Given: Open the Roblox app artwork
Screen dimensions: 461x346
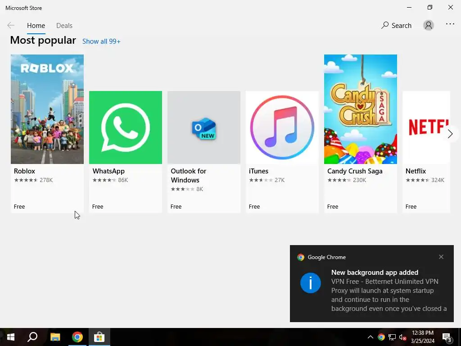Looking at the screenshot, I should pyautogui.click(x=47, y=109).
